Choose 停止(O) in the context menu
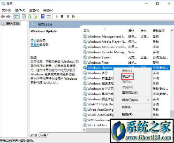 point(127,76)
